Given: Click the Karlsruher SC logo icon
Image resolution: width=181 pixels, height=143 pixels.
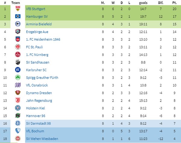Looking at the screenshot, I should (x=18, y=70).
